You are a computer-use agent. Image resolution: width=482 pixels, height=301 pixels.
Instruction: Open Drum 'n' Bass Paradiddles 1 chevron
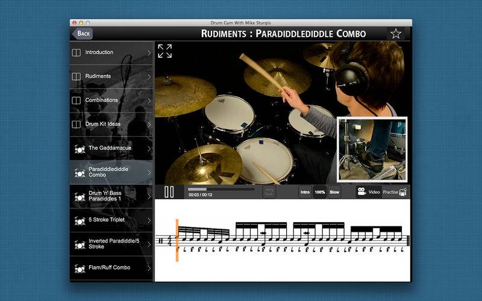149,197
